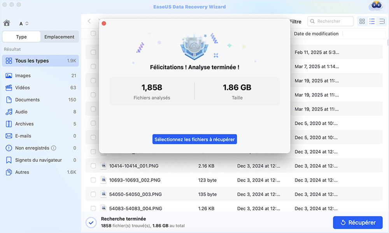Image resolution: width=389 pixels, height=233 pixels.
Task: Filter results by Archives
Action: click(40, 124)
